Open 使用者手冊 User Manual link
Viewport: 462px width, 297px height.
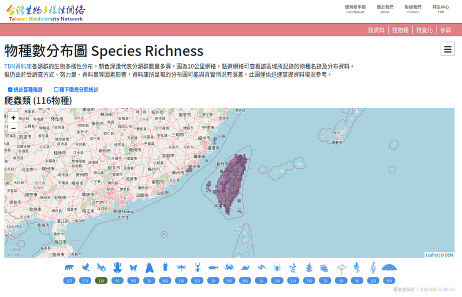coord(355,9)
